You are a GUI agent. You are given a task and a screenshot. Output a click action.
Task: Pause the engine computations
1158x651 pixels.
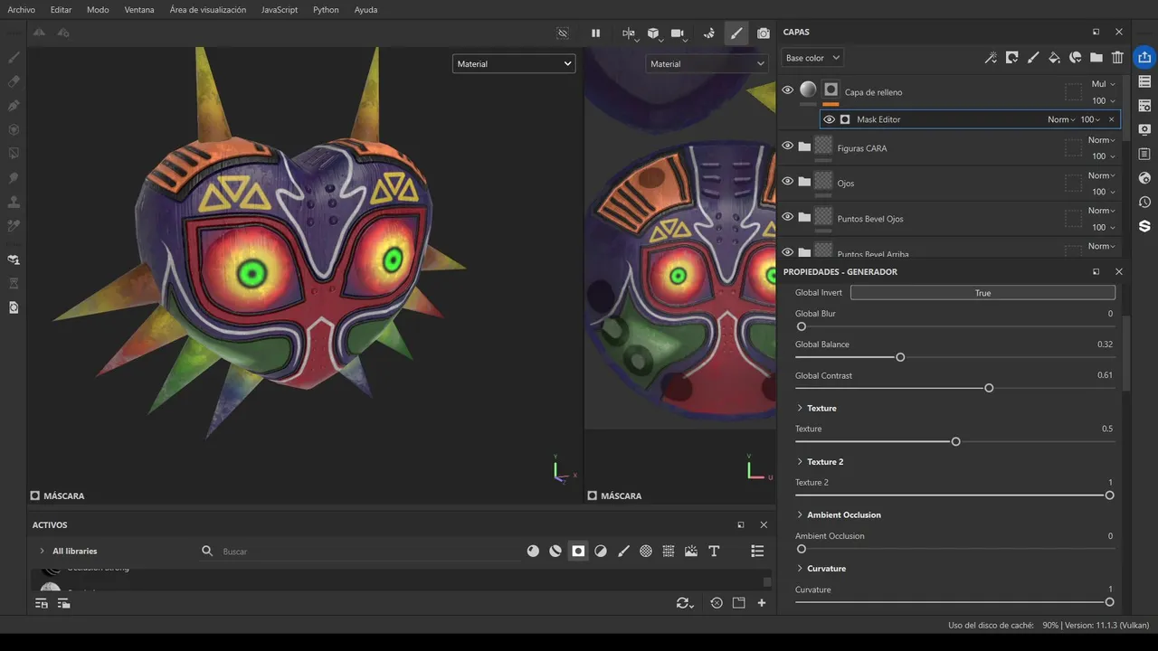(595, 33)
